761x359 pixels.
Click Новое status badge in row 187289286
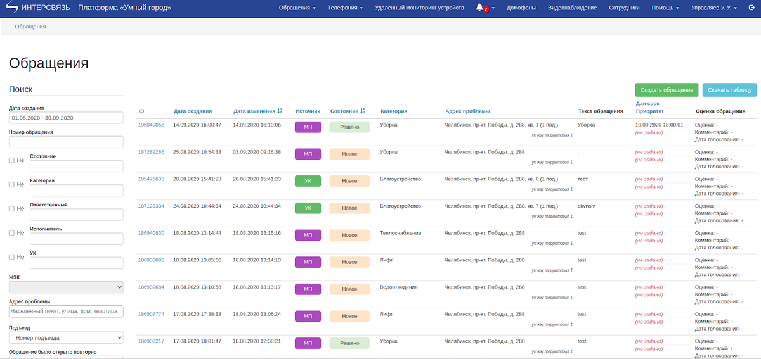click(x=349, y=154)
